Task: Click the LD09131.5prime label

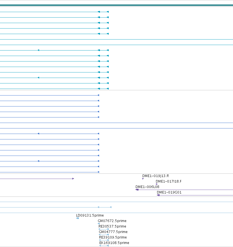Action: tap(90, 215)
